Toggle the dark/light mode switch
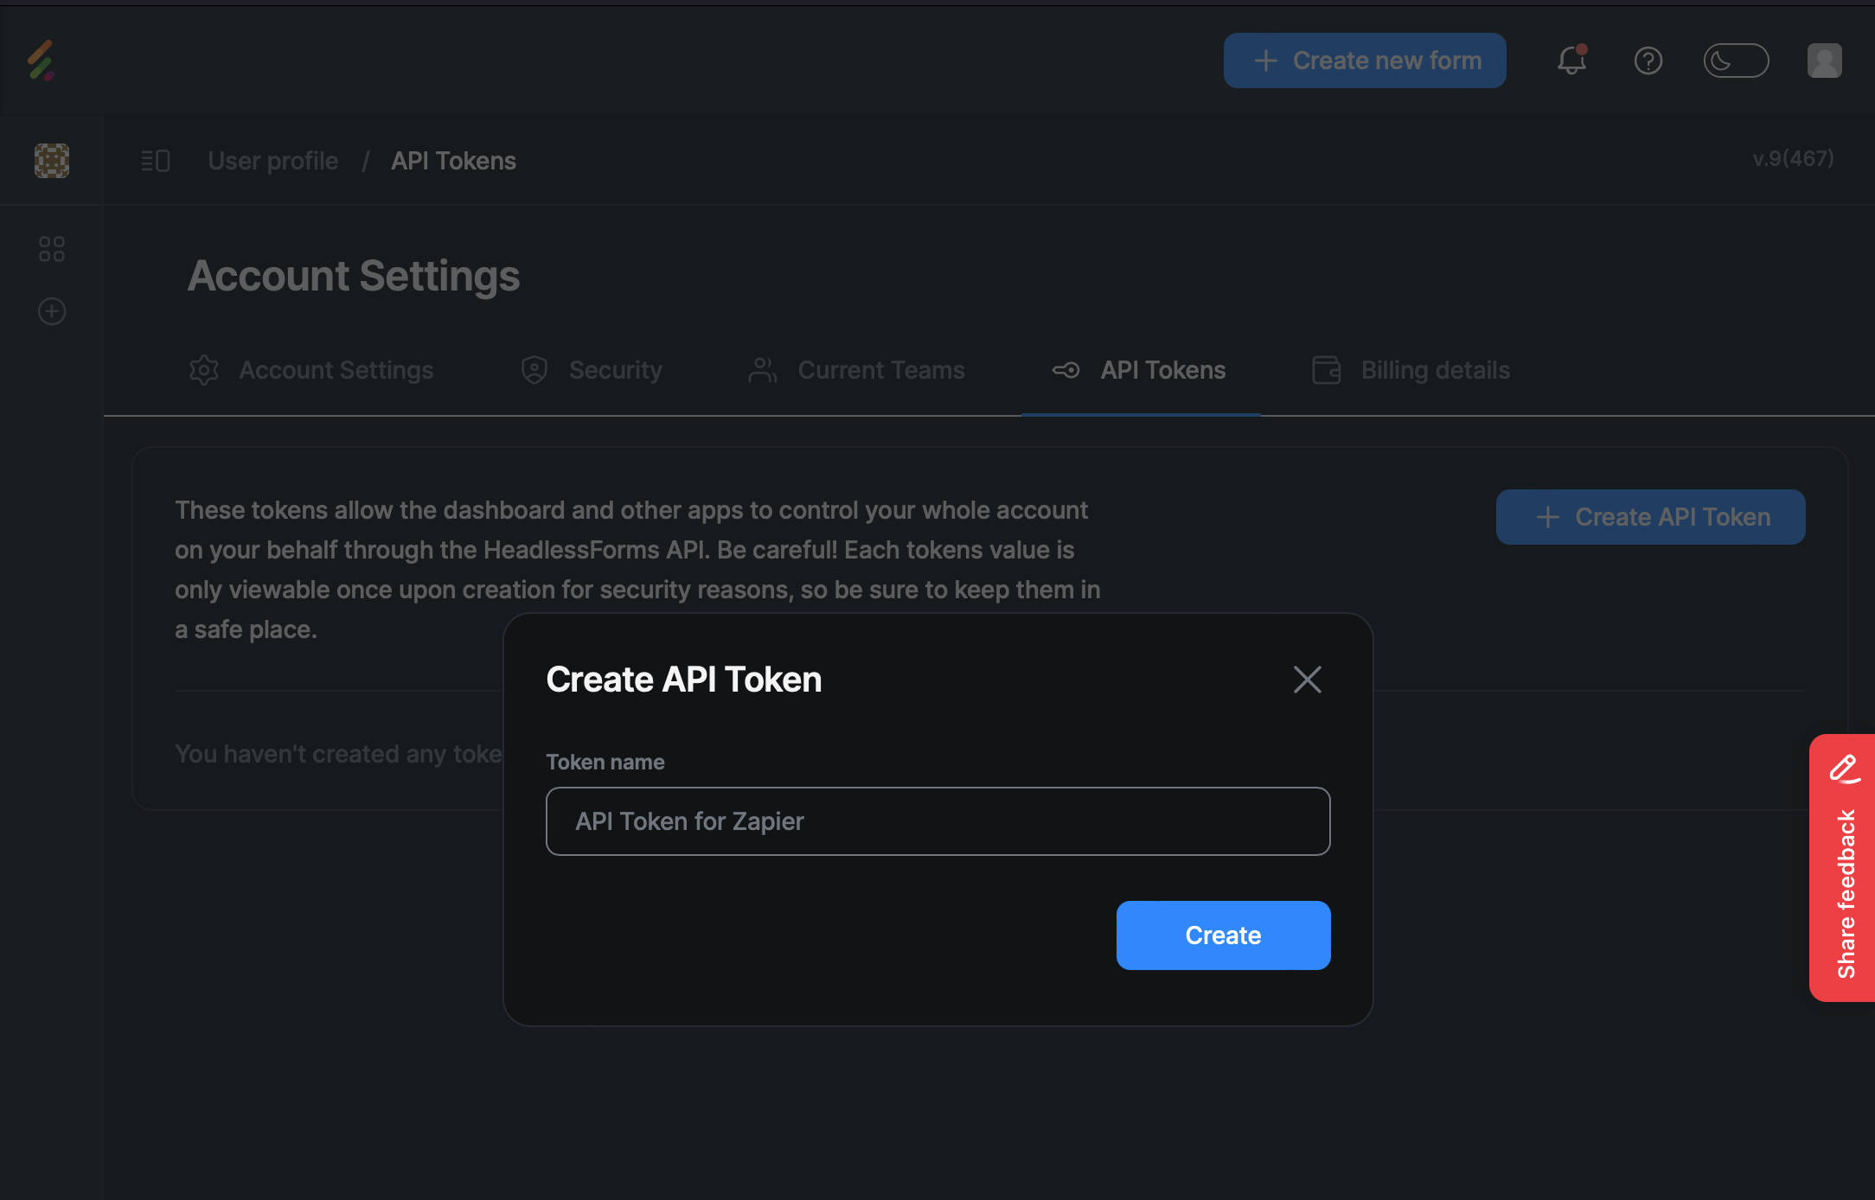 1736,61
